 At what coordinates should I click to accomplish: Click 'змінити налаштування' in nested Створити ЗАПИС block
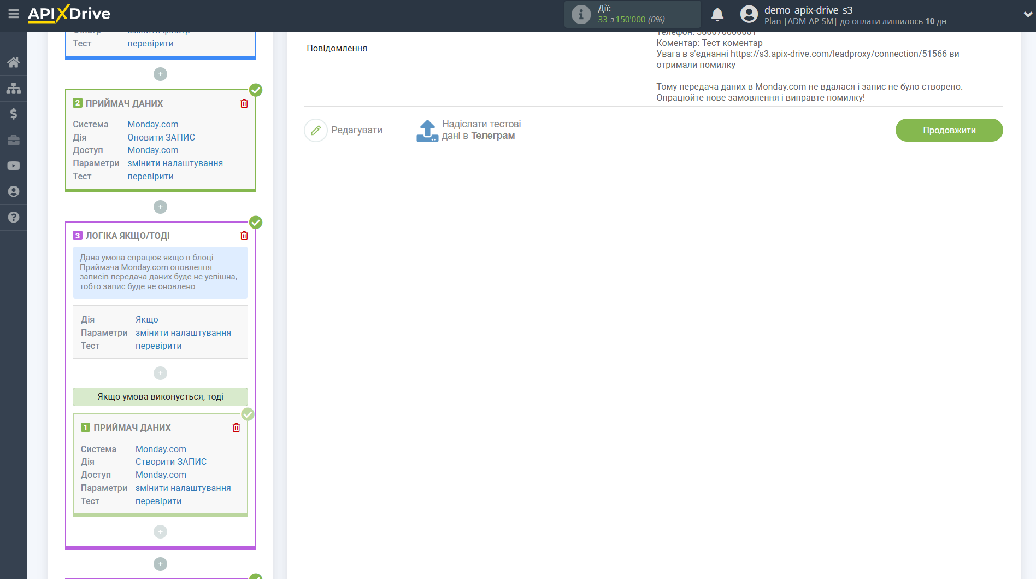pyautogui.click(x=183, y=488)
